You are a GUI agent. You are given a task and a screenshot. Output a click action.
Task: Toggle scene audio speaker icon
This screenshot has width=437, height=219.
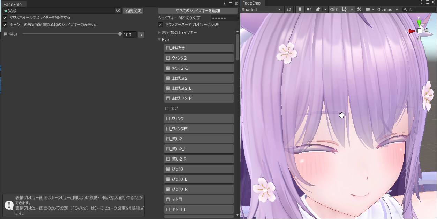[309, 10]
